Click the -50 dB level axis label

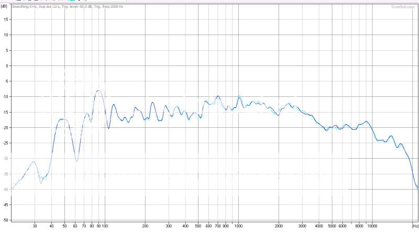(5, 220)
